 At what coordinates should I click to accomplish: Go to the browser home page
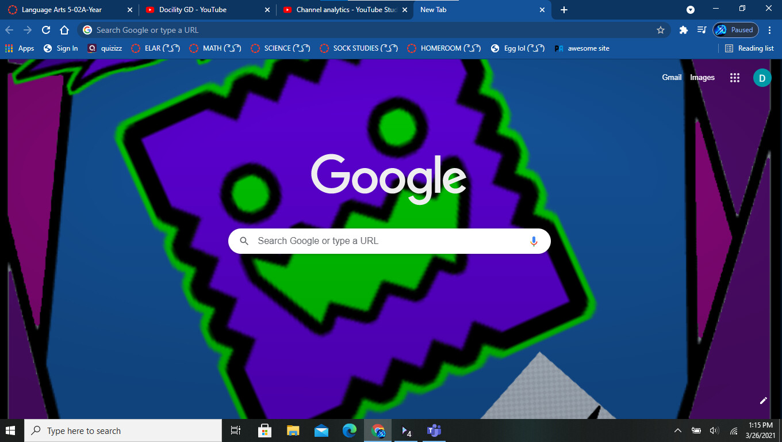point(64,30)
